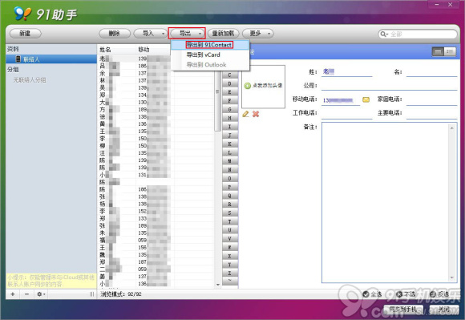This screenshot has width=465, height=320.
Task: Choose 导出到 Outlook menu entry
Action: coord(209,65)
